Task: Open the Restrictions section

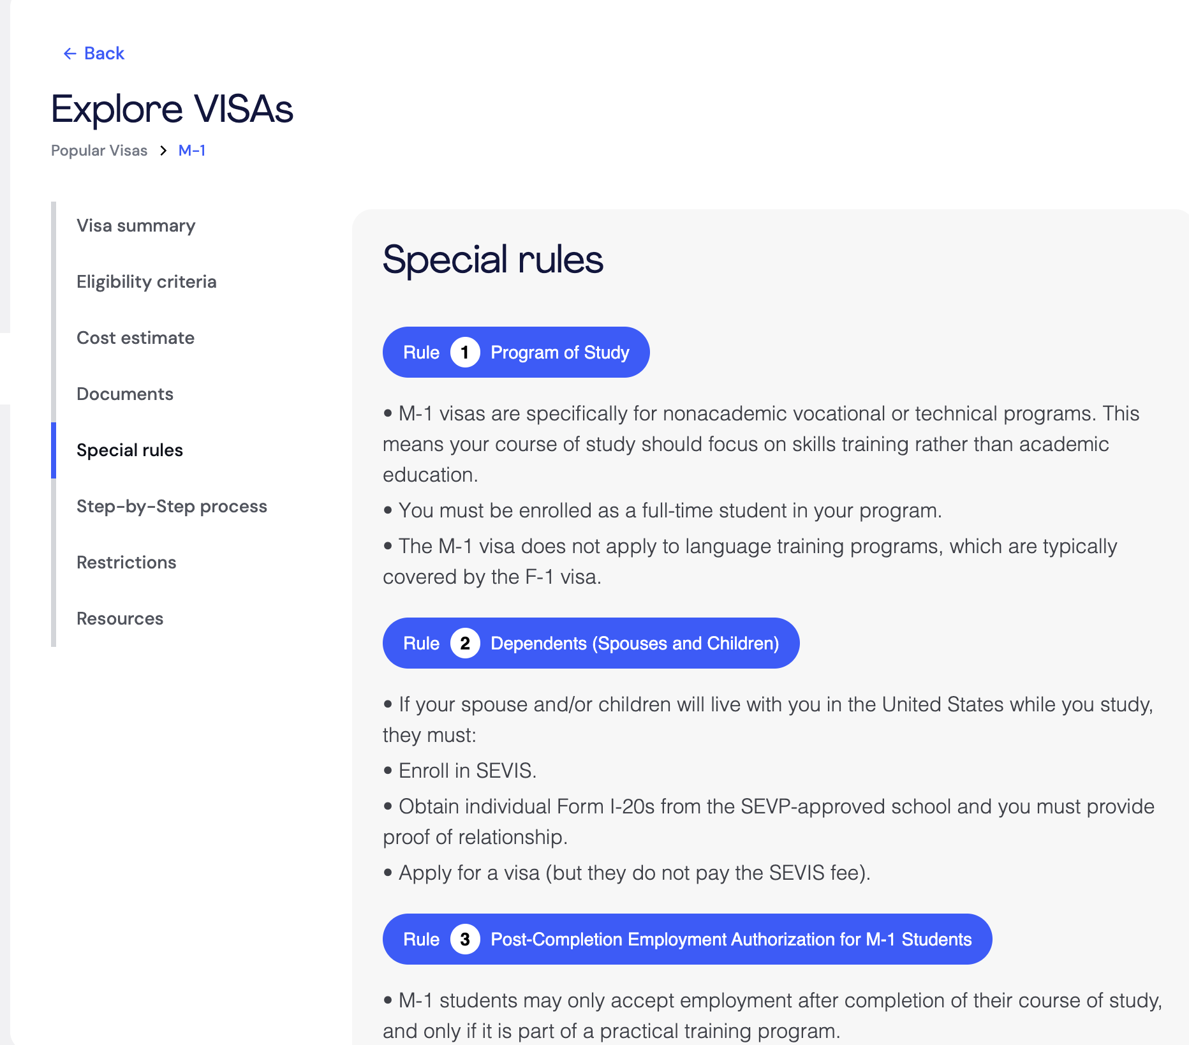Action: (126, 563)
